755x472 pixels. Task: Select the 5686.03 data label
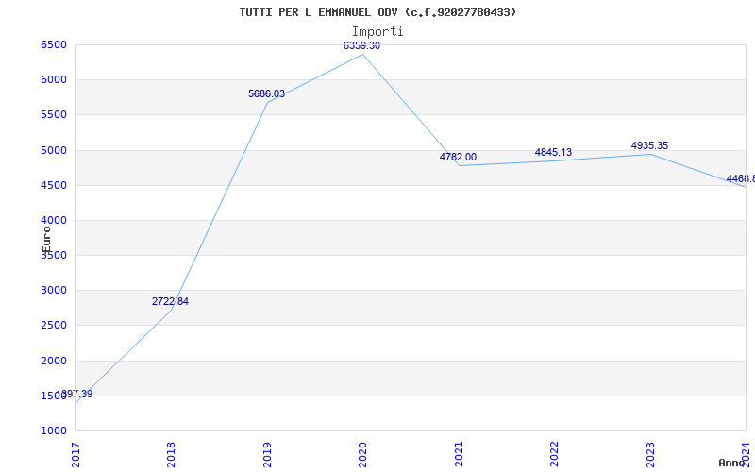click(x=266, y=93)
